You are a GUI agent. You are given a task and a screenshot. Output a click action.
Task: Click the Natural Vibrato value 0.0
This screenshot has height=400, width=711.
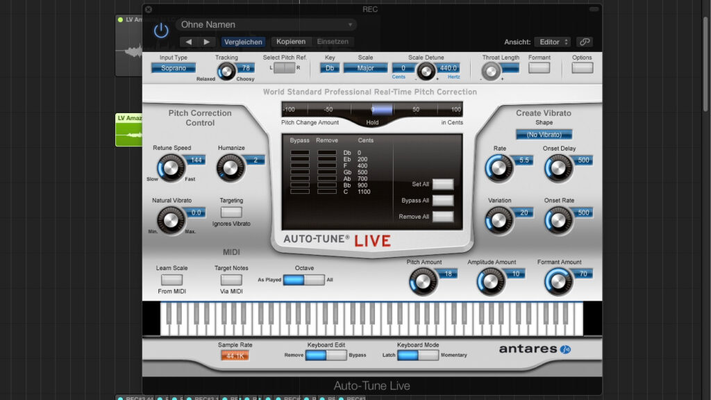pos(196,212)
